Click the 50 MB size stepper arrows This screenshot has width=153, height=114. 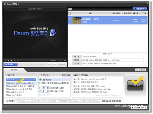(48, 88)
